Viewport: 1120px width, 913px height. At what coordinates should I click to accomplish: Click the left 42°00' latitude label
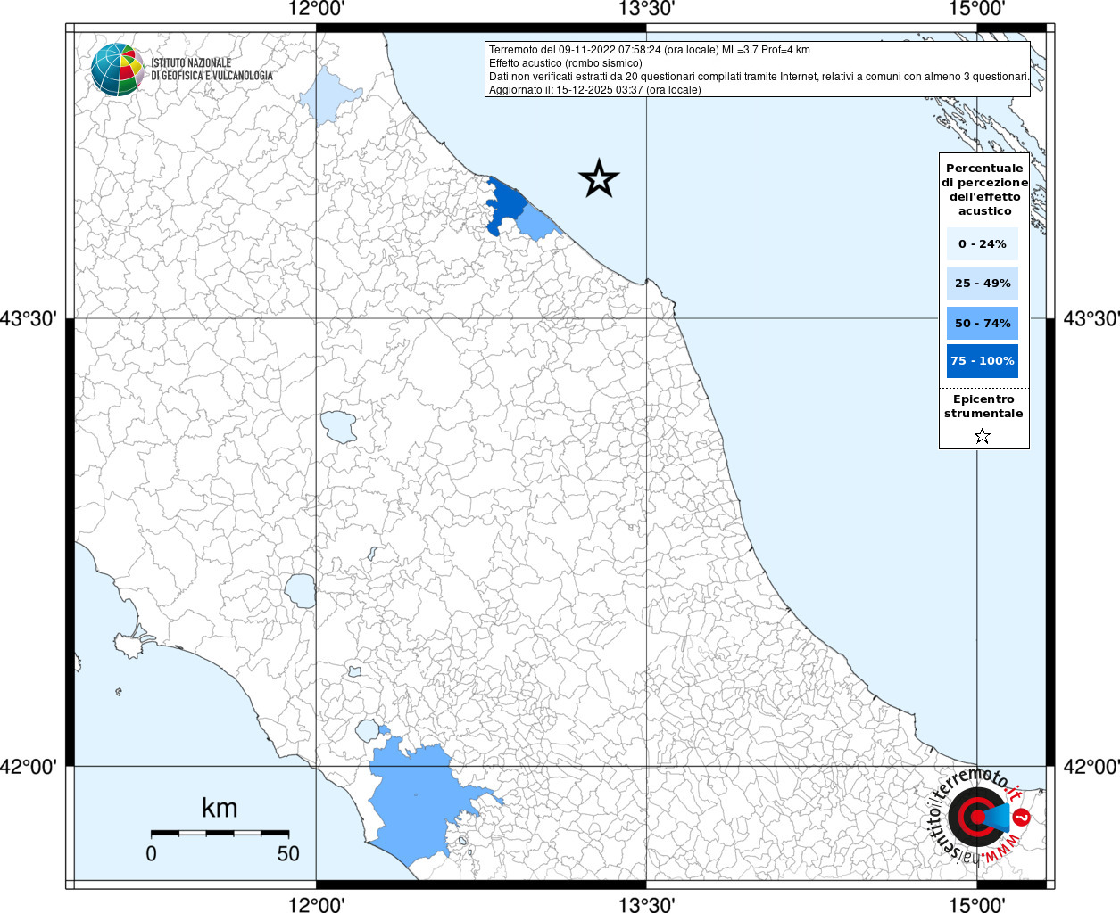point(29,766)
